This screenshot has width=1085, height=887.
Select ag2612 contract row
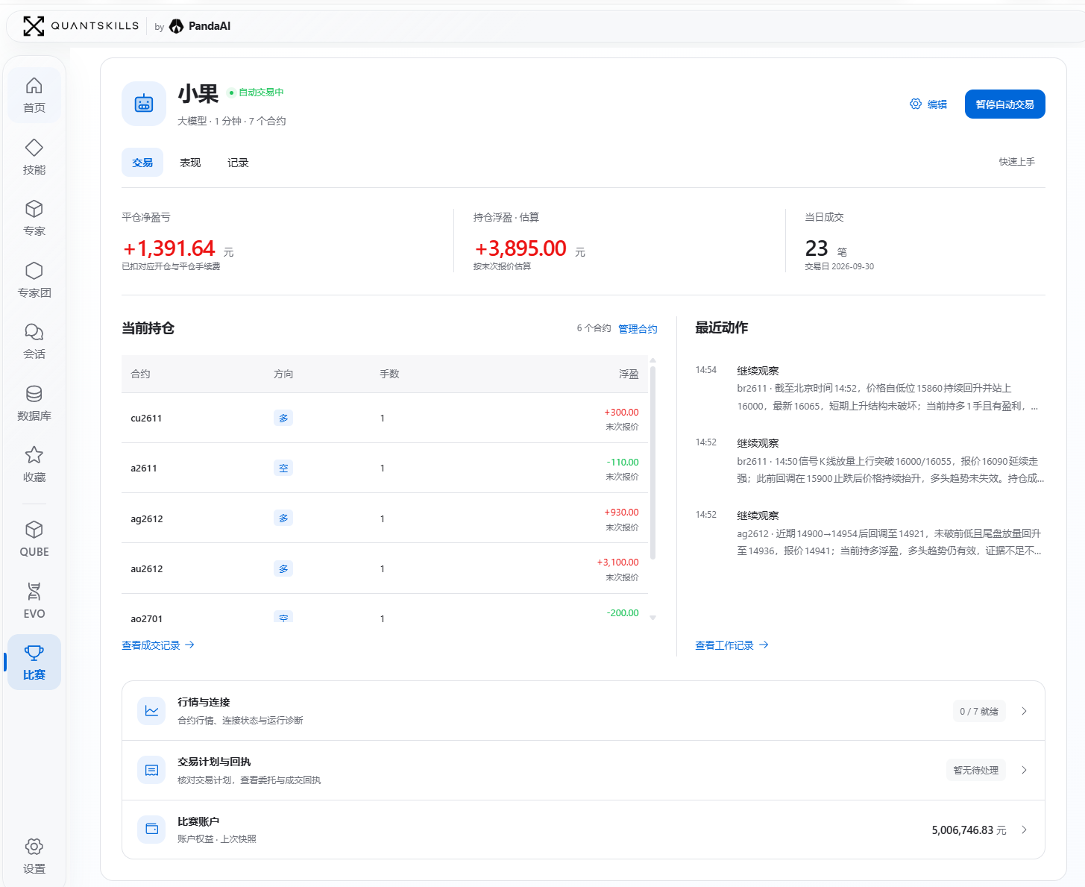pyautogui.click(x=385, y=518)
